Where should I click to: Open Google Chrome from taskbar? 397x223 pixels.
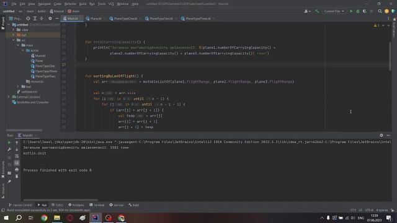44,217
